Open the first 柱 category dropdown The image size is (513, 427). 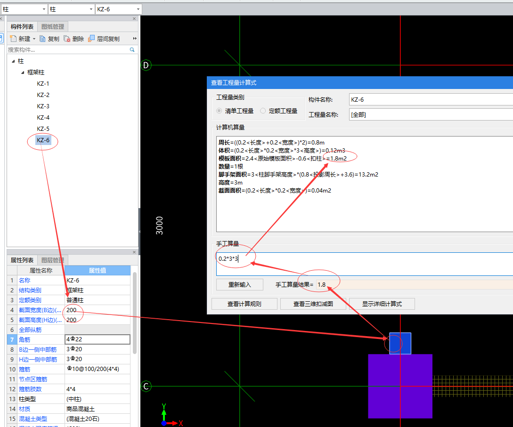(x=44, y=9)
